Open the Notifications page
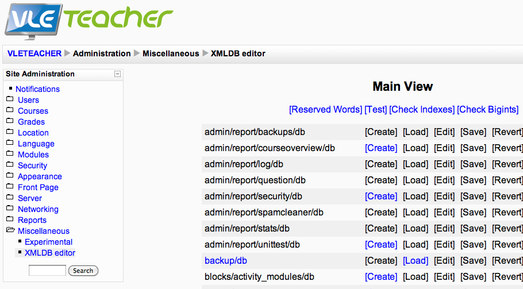Image resolution: width=523 pixels, height=289 pixels. (x=37, y=89)
